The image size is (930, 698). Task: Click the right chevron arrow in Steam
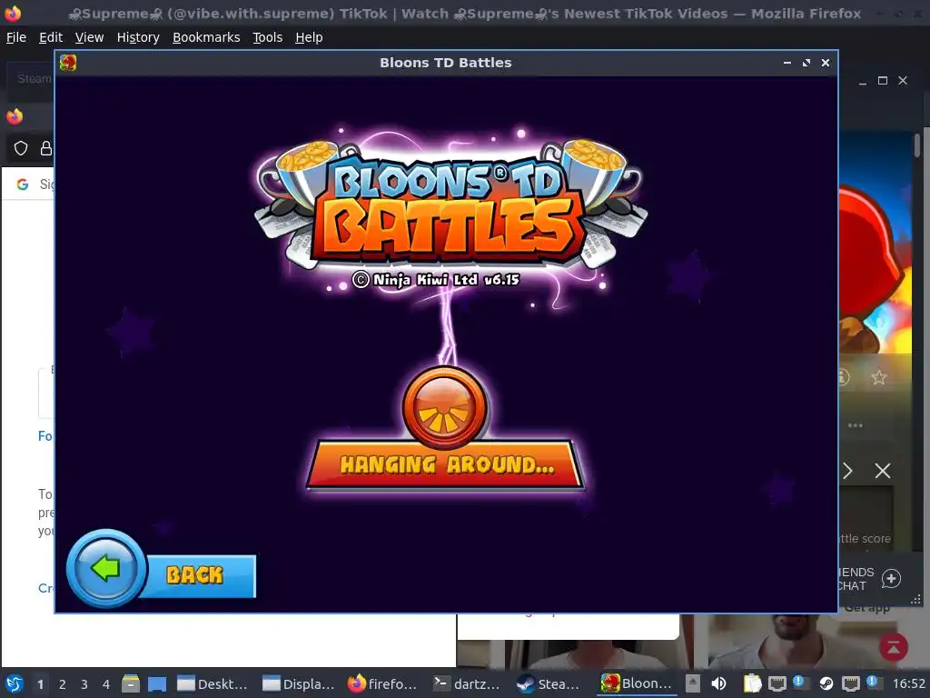coord(847,472)
